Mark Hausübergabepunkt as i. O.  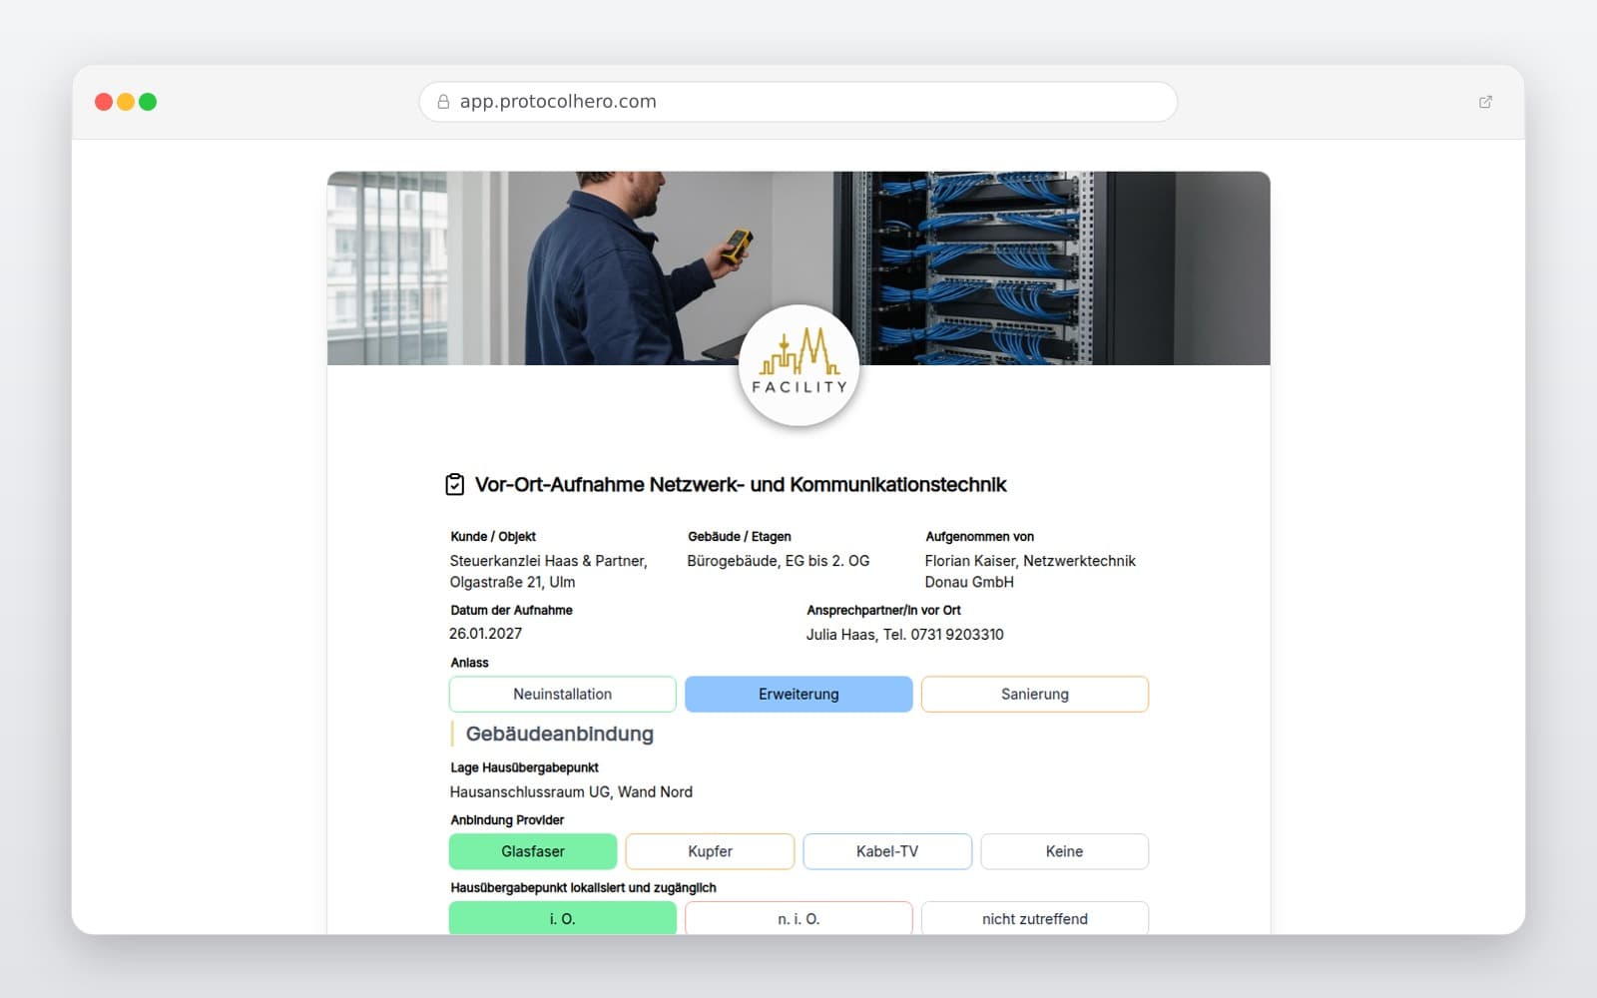point(563,918)
